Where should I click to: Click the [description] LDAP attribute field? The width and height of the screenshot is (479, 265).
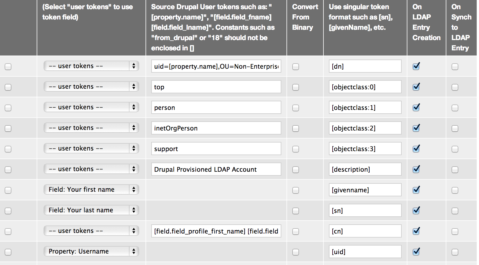pyautogui.click(x=365, y=169)
